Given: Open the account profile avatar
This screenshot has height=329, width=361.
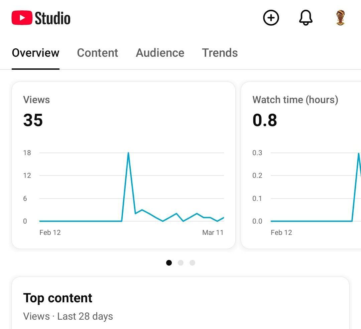Looking at the screenshot, I should point(340,18).
